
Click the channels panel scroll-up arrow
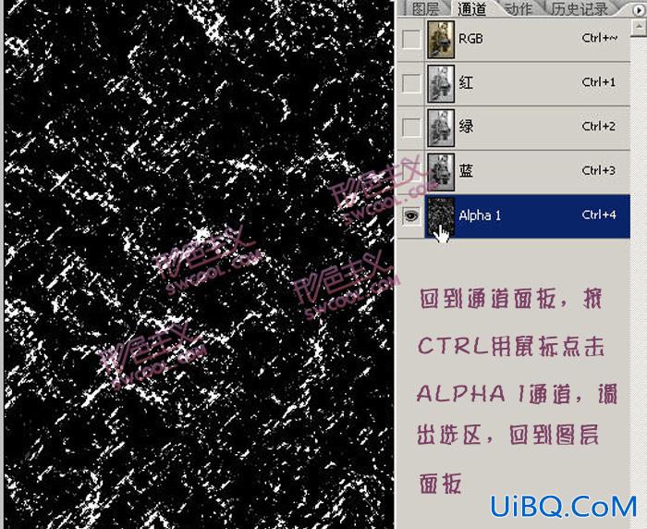point(639,27)
